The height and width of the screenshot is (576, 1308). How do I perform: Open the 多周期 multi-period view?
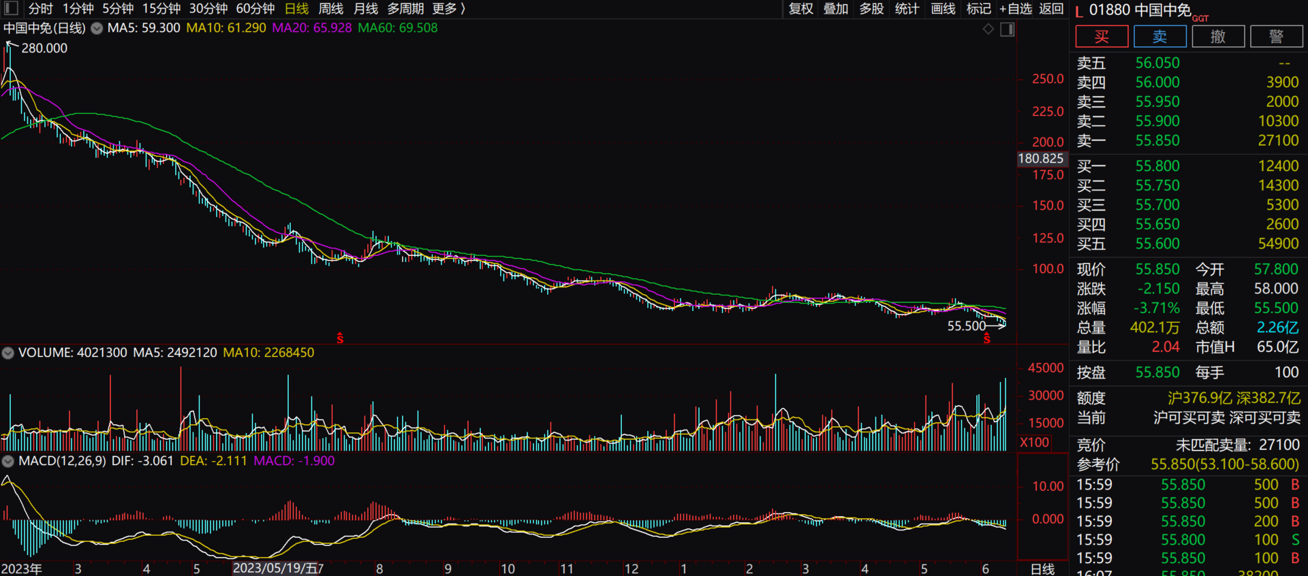405,9
